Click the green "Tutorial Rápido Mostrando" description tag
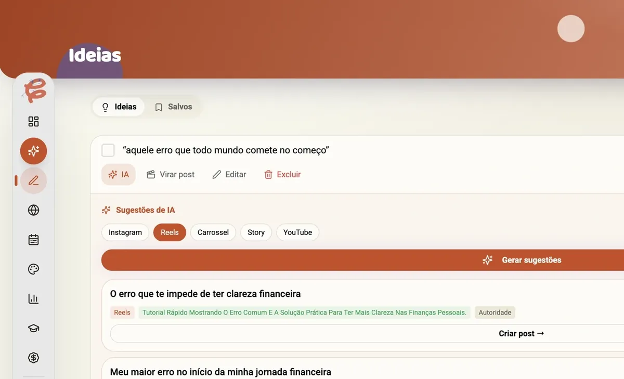The height and width of the screenshot is (379, 624). [x=305, y=312]
